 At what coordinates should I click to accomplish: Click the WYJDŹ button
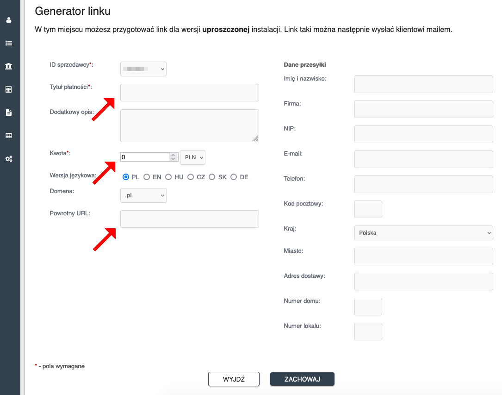click(234, 379)
